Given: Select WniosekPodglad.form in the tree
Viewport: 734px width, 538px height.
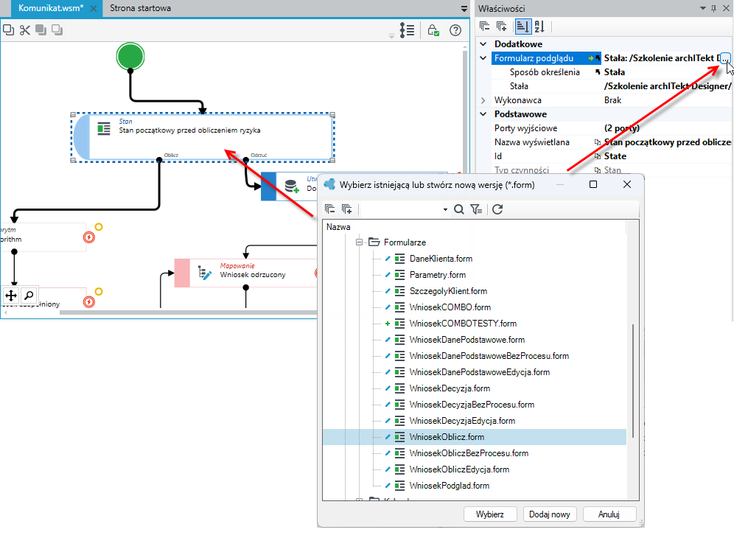Looking at the screenshot, I should pos(450,486).
